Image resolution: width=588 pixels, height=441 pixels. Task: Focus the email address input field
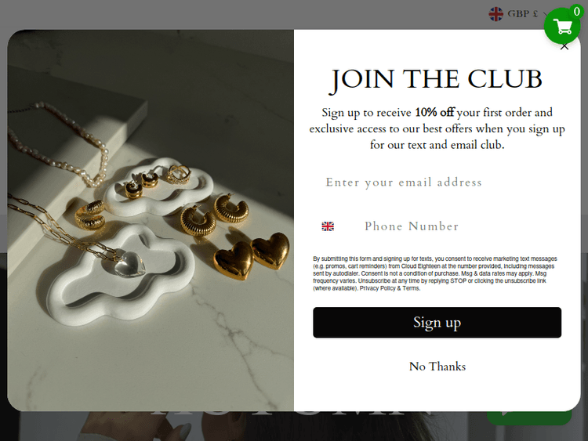pyautogui.click(x=437, y=183)
